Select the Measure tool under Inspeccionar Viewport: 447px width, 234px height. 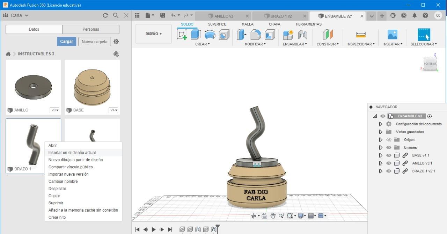361,35
